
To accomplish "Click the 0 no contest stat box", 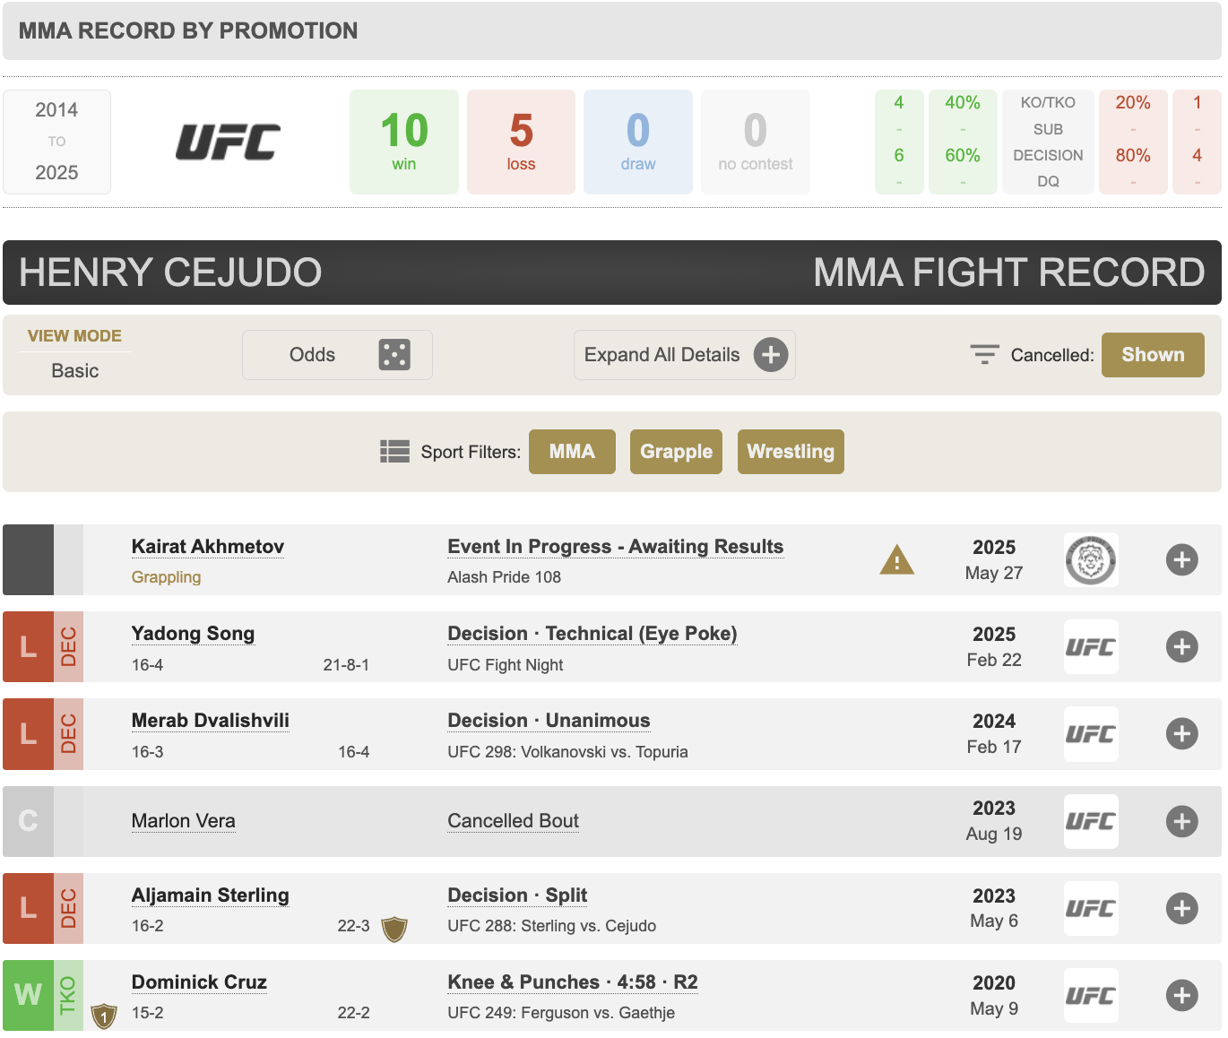I will 756,142.
